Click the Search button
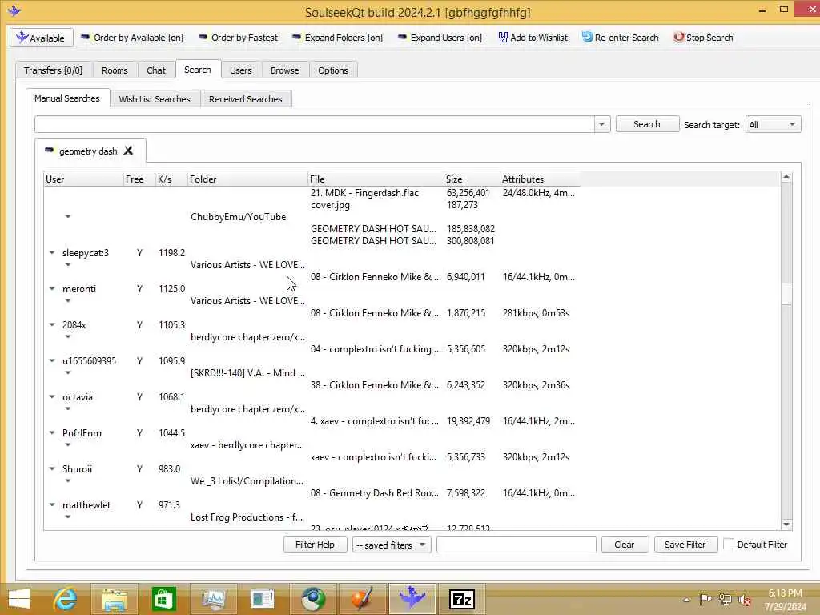The image size is (820, 615). click(647, 124)
